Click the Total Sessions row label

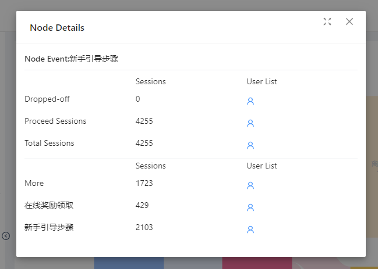point(50,143)
